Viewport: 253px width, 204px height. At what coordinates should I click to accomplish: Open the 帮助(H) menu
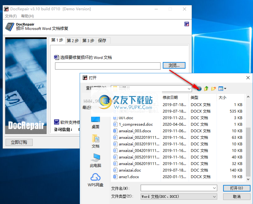coord(27,16)
